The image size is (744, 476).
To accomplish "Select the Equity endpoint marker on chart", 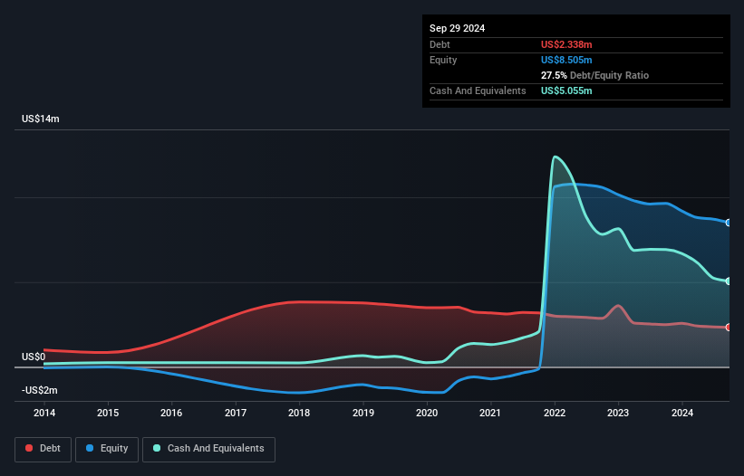I will click(x=729, y=223).
